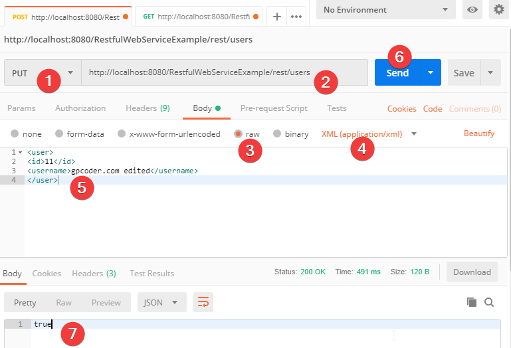The image size is (511, 348).
Task: Switch response view to Raw
Action: coord(64,302)
